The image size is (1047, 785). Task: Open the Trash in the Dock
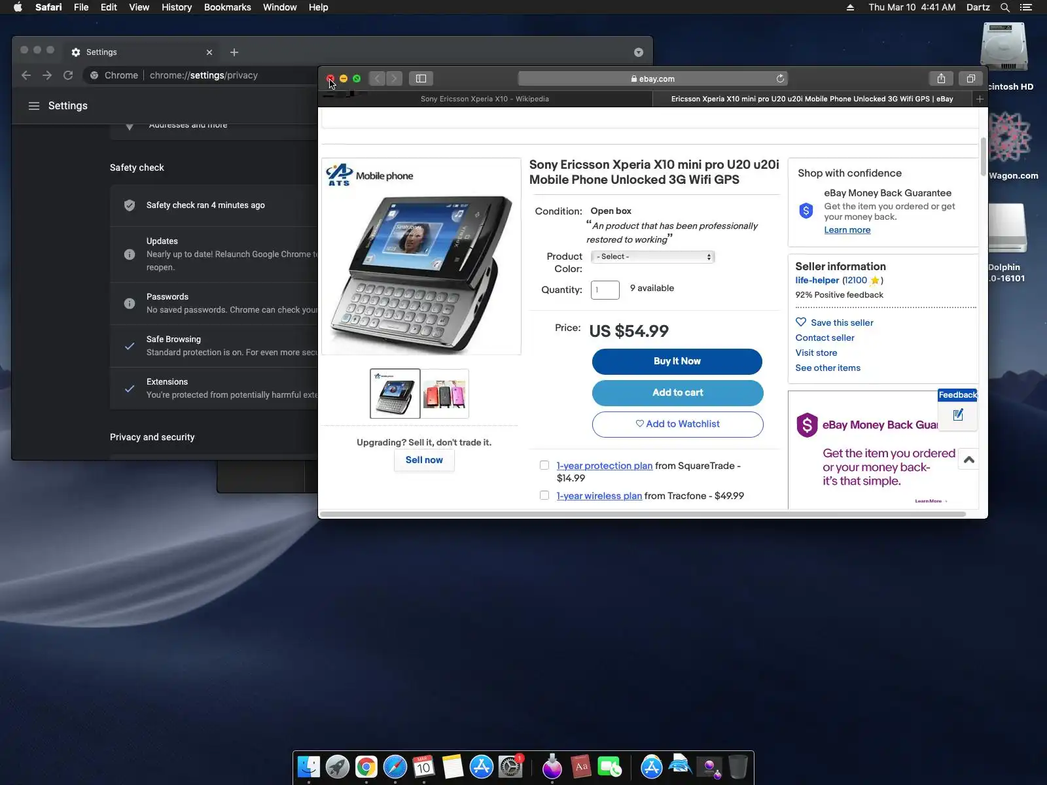pos(738,767)
